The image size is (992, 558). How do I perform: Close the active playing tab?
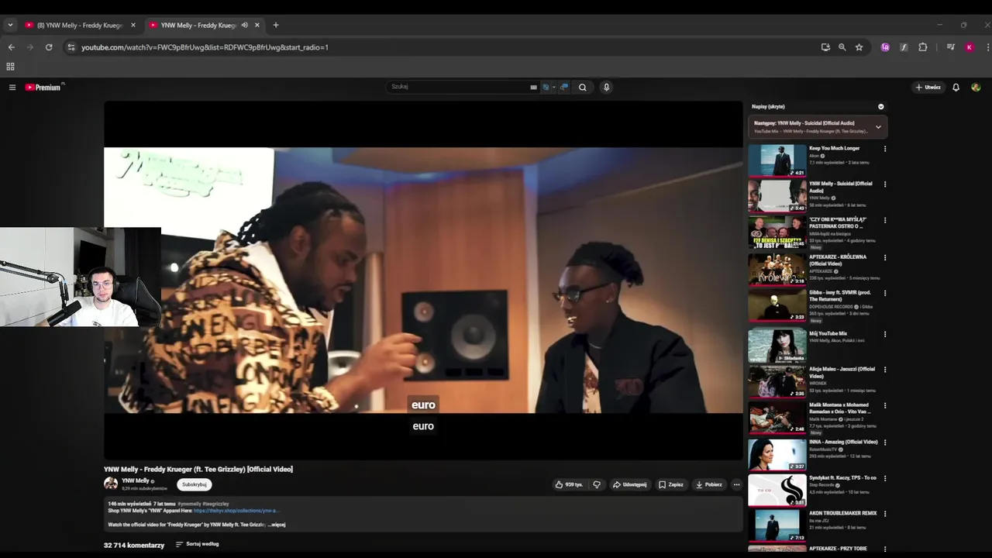pos(257,25)
